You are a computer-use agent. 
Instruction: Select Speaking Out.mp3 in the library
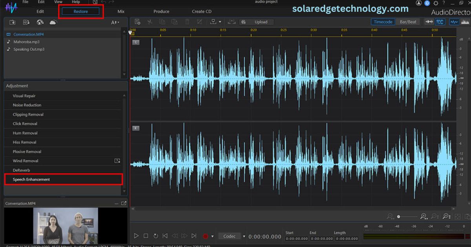pos(64,49)
